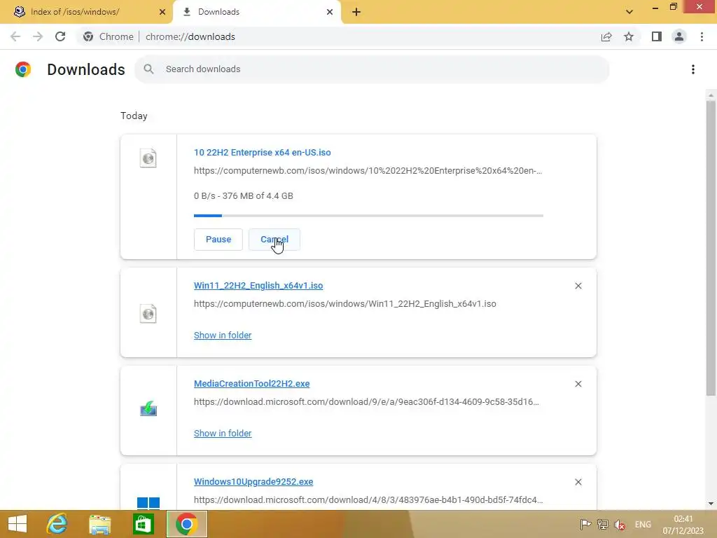Click the Win11 ISO source URL text
717x538 pixels.
[344, 304]
